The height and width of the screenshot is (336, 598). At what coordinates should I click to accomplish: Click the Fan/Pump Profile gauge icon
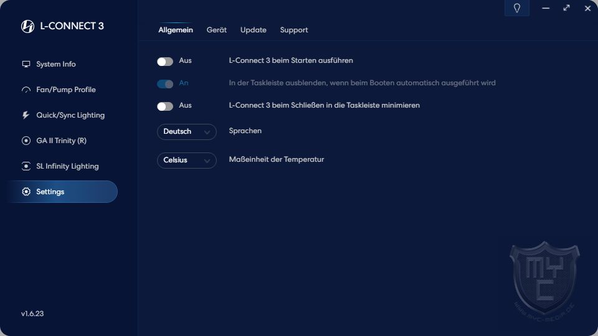click(26, 90)
